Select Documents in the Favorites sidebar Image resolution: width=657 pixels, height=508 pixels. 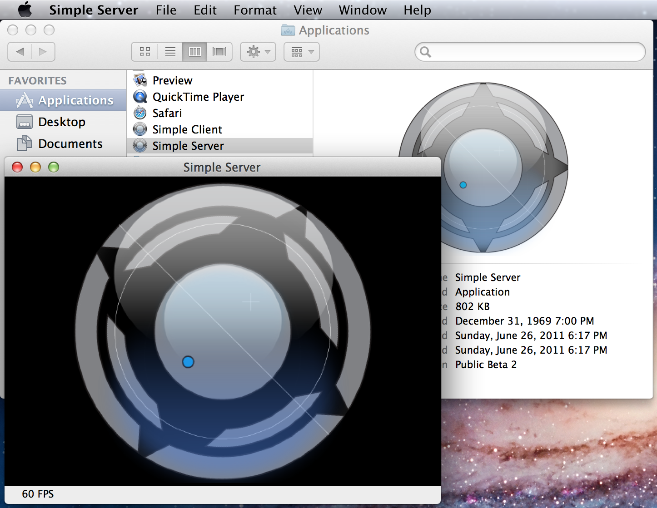[x=63, y=143]
